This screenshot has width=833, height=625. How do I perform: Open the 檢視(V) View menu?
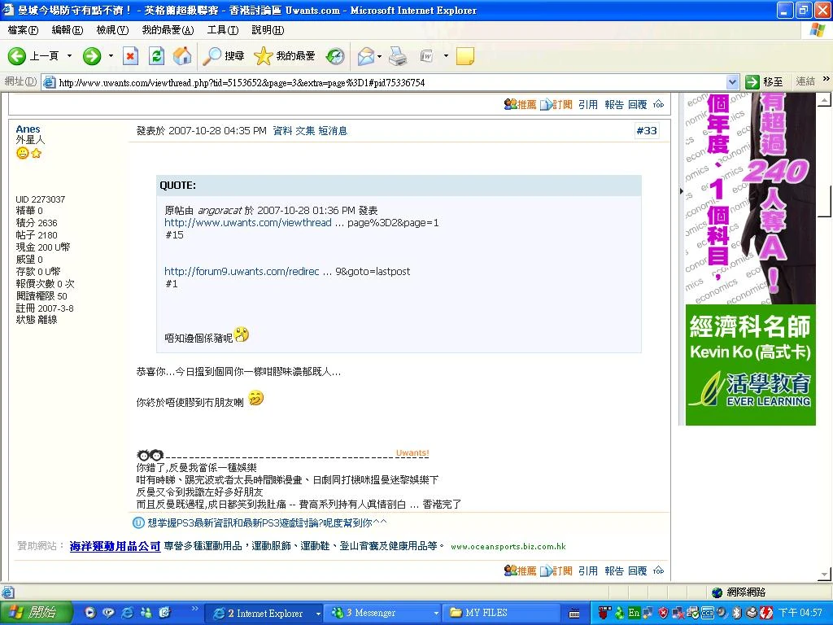(112, 30)
